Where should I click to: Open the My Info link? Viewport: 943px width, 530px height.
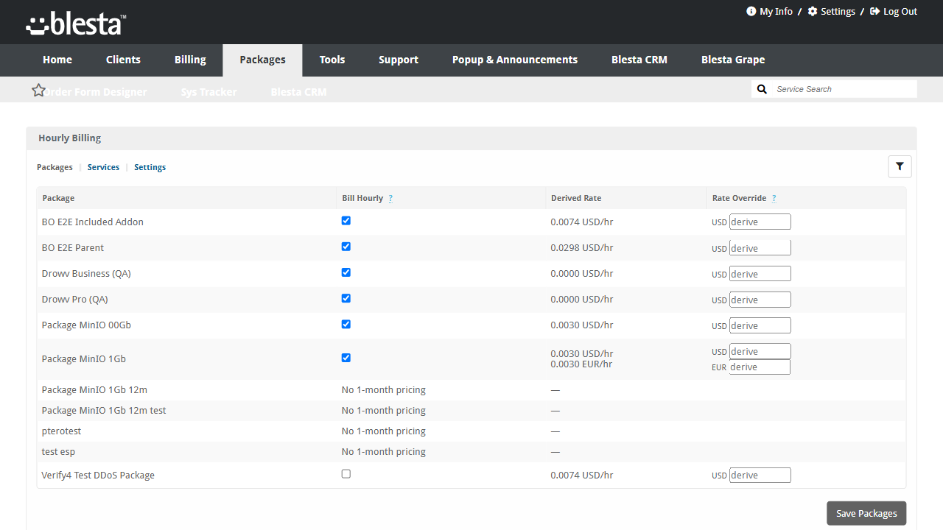pos(776,11)
